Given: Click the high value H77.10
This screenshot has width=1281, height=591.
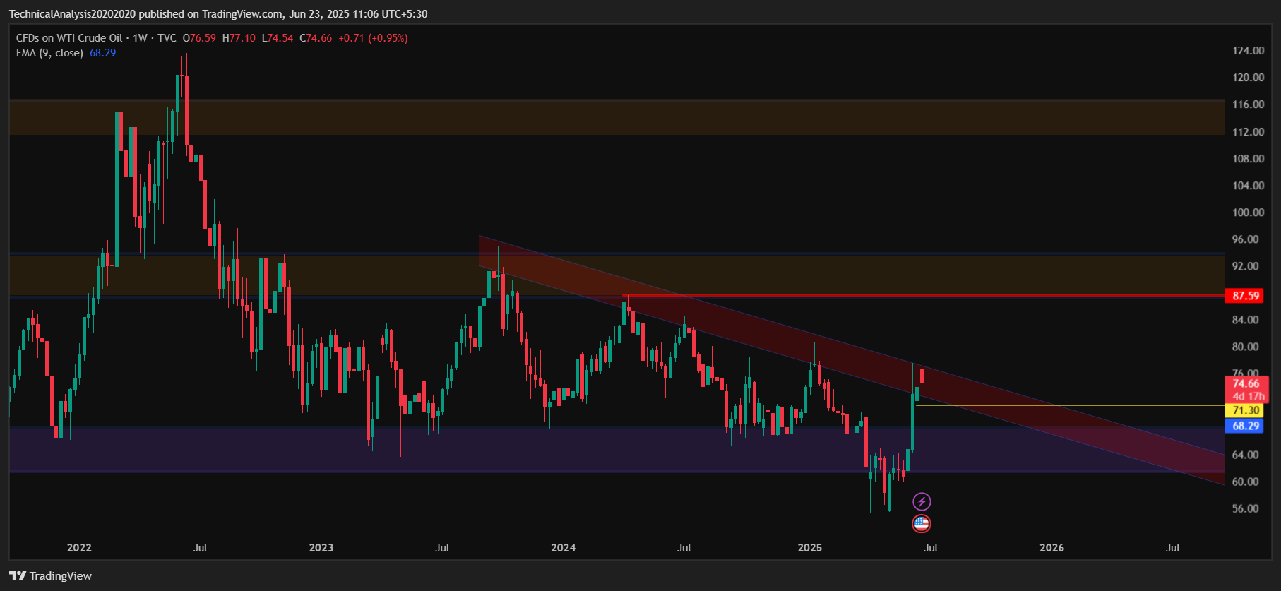Looking at the screenshot, I should [x=239, y=38].
